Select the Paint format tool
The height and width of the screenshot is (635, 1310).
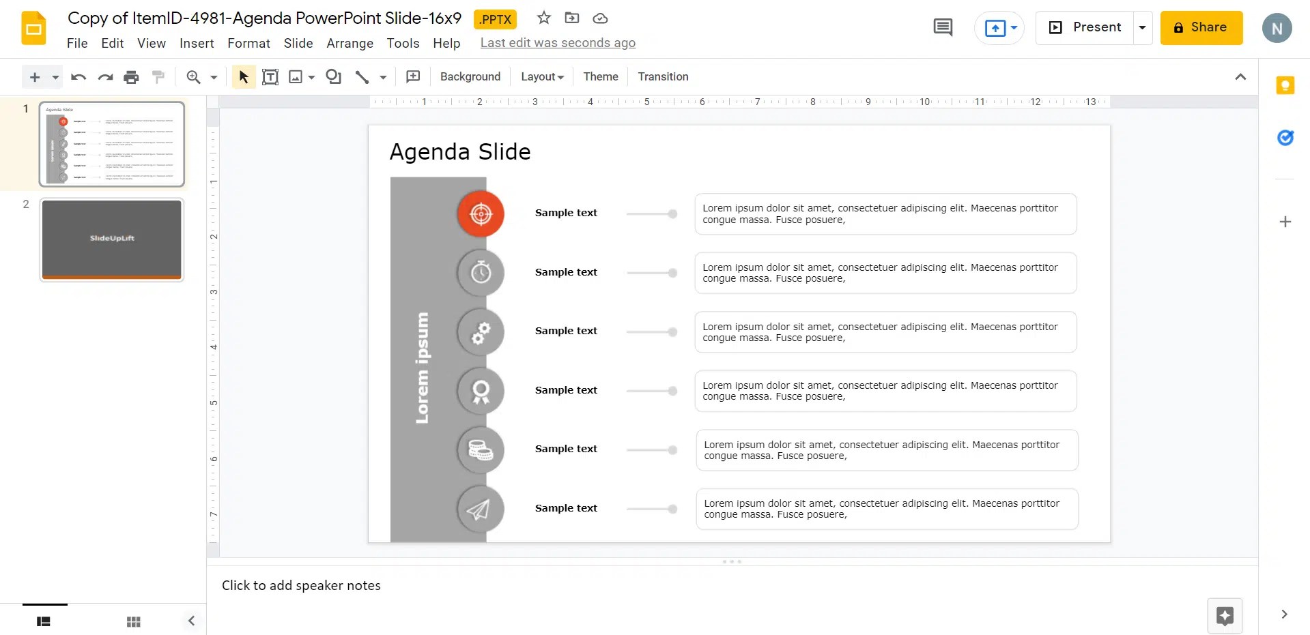point(158,76)
